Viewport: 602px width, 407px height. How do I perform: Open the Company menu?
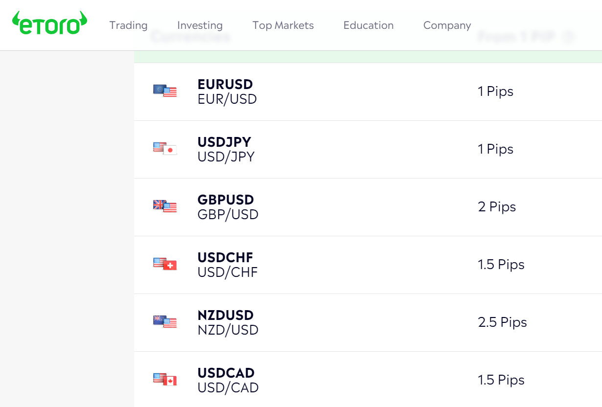pyautogui.click(x=447, y=25)
